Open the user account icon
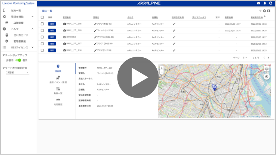 271,3
